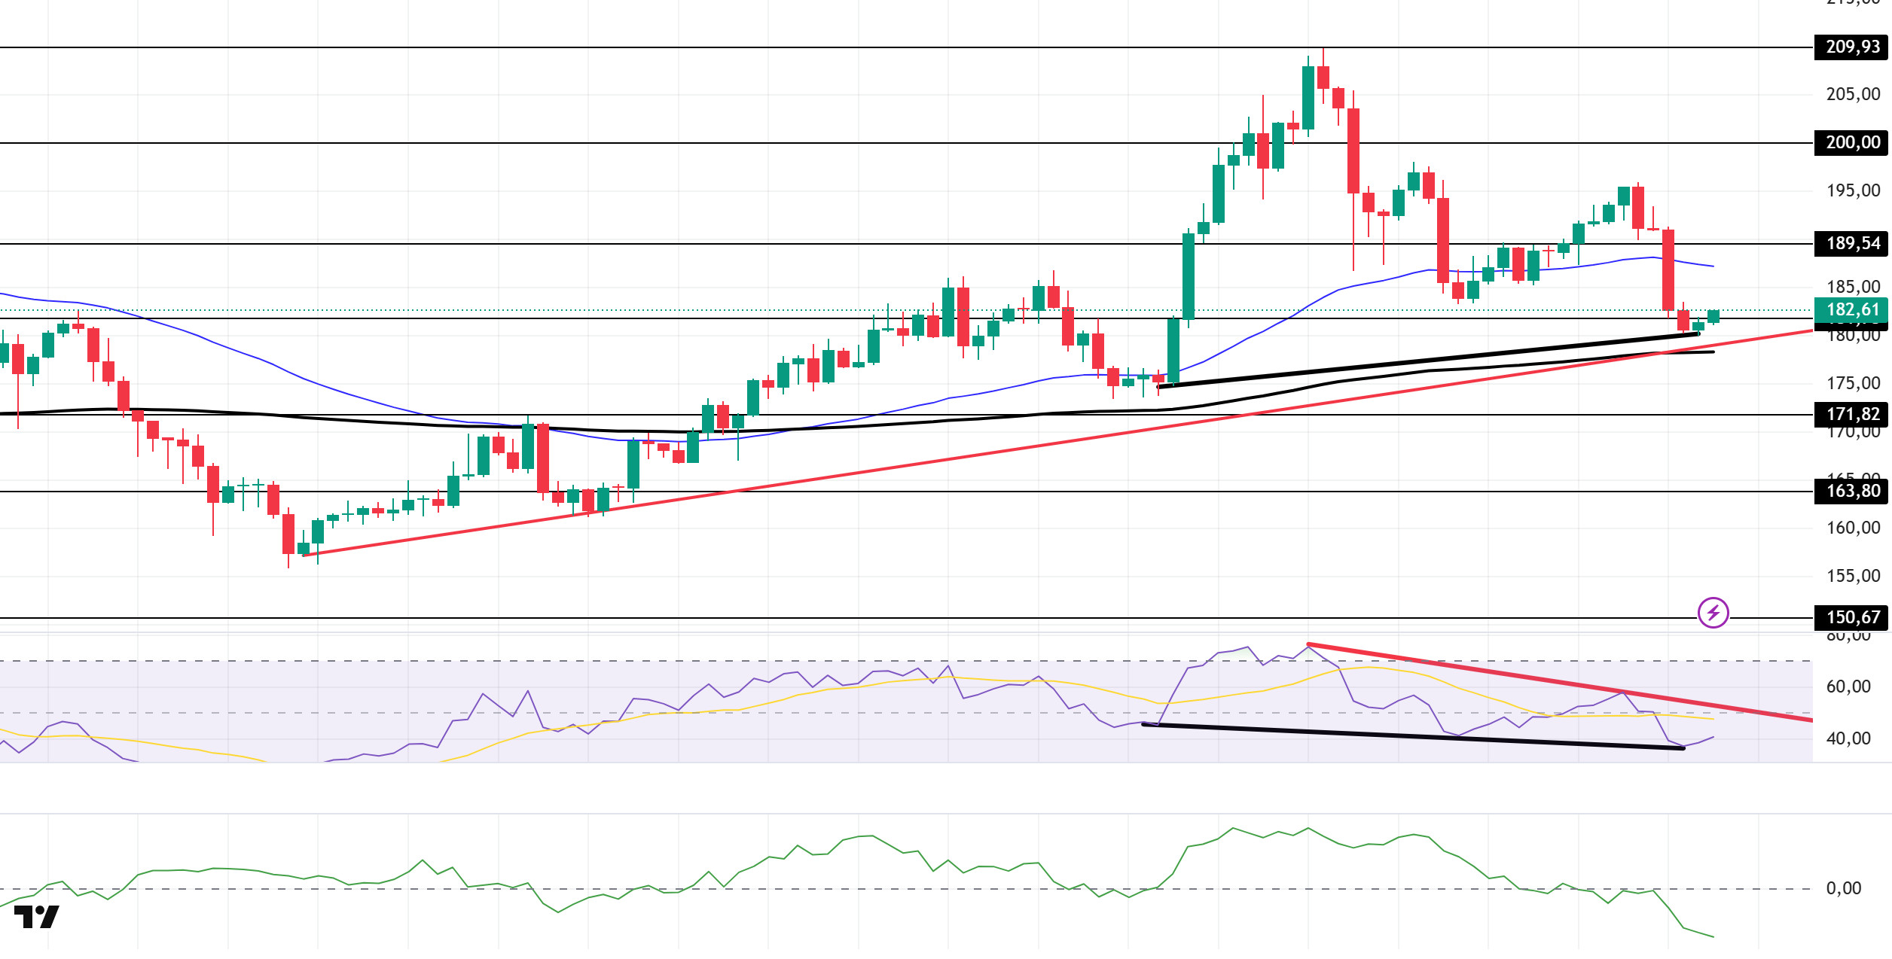Click the 40,00 RSI axis label
Viewport: 1892px width, 959px height.
pos(1848,738)
